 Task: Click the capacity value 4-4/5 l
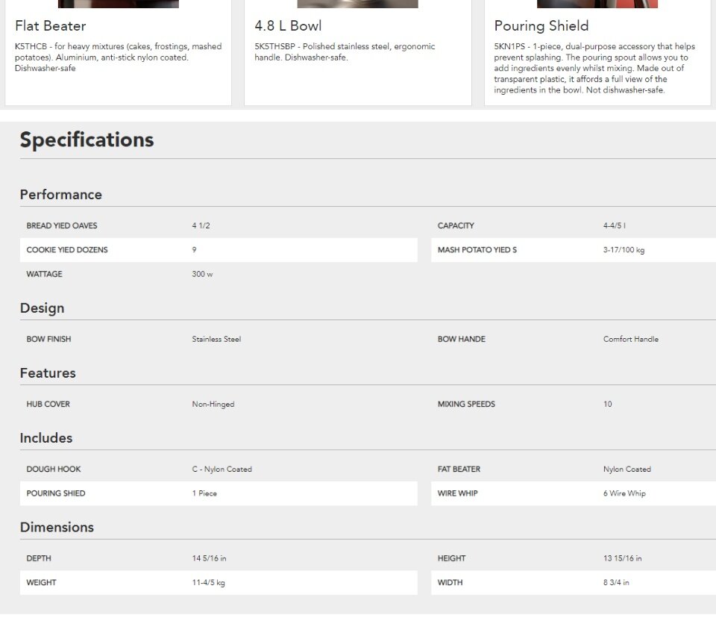(614, 225)
